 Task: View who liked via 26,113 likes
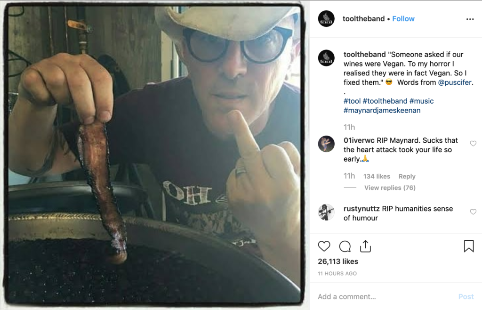[338, 261]
